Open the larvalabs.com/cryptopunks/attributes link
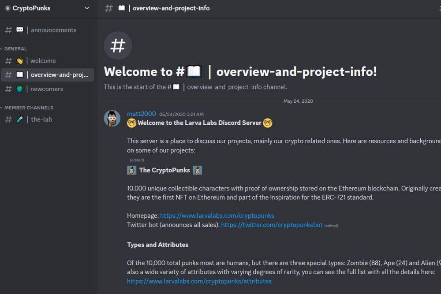 point(199,281)
